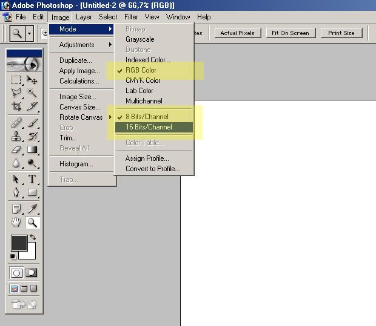This screenshot has width=376, height=326.
Task: Reset to default foreground and background colors
Action: (13, 256)
